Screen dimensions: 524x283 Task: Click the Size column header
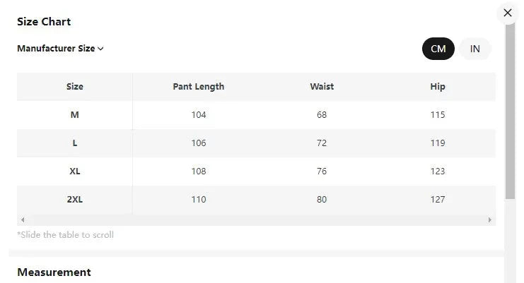click(74, 87)
